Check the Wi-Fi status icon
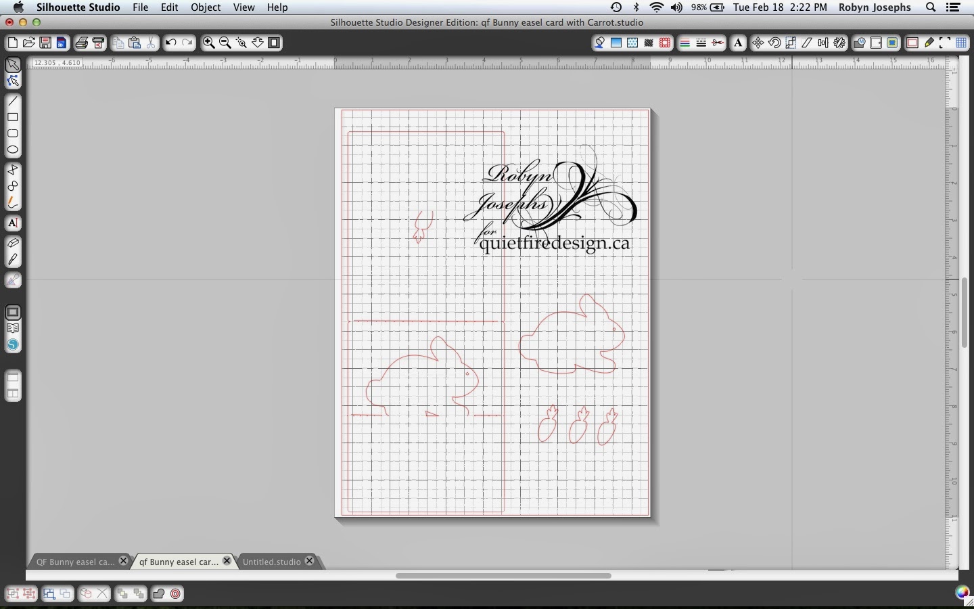Image resolution: width=974 pixels, height=609 pixels. point(656,7)
